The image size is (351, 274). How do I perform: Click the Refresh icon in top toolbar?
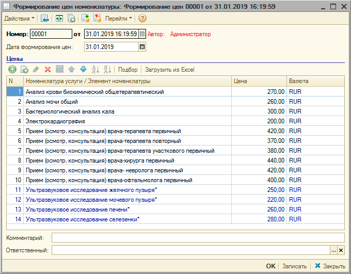(x=59, y=19)
